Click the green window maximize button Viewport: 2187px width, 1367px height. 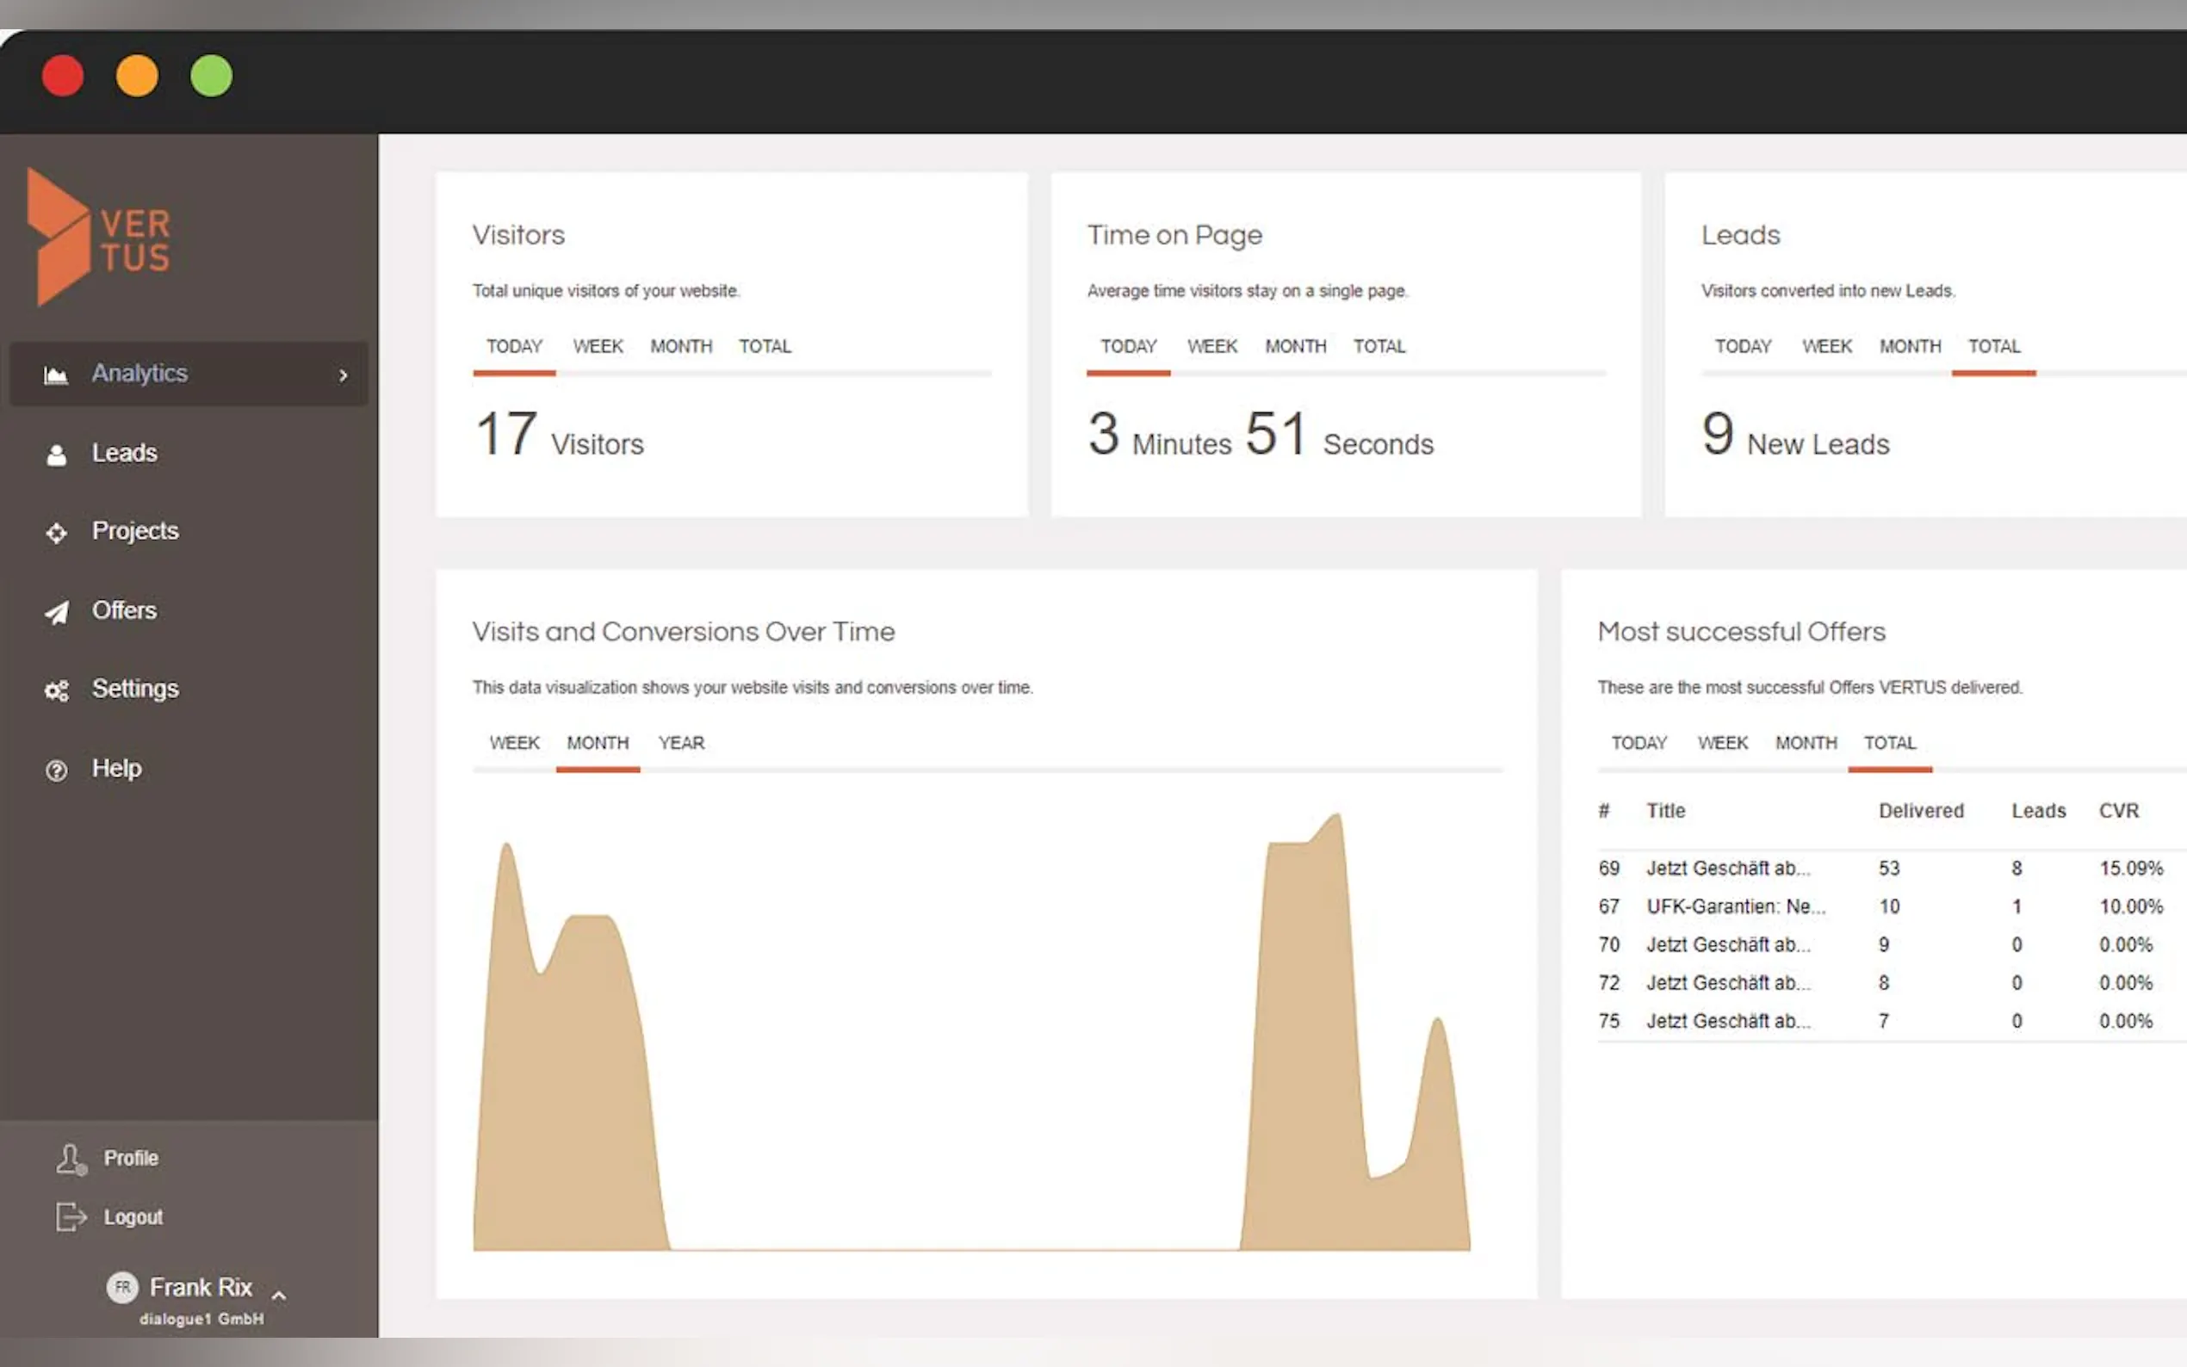tap(211, 75)
